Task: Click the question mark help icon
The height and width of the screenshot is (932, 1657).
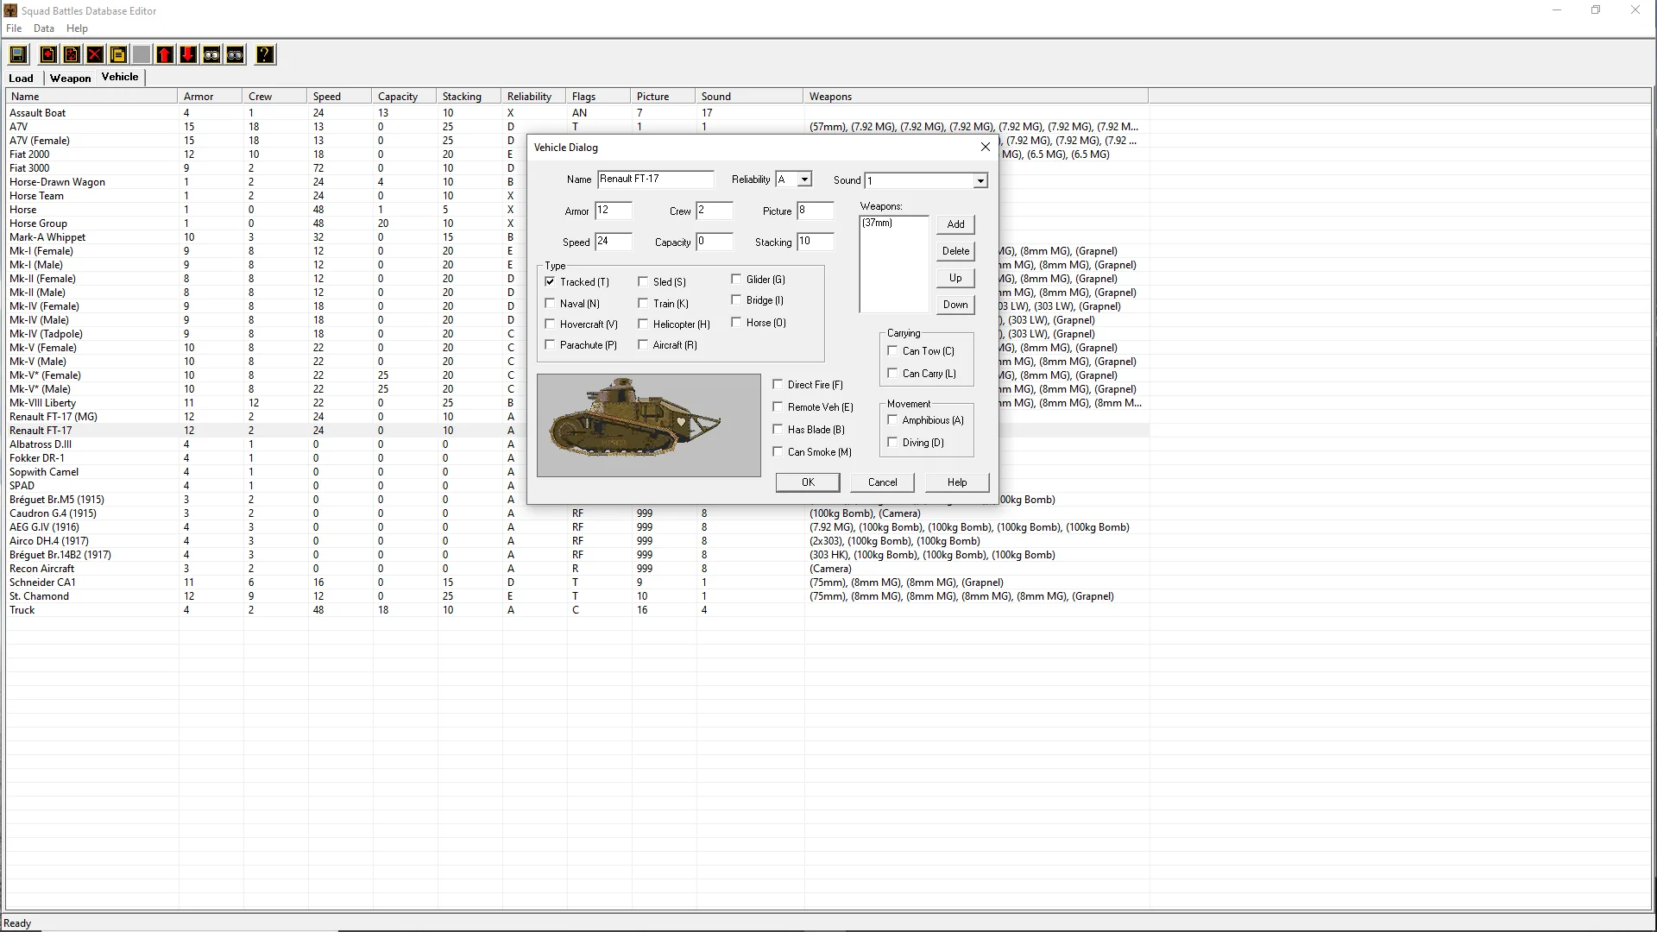Action: (x=265, y=55)
